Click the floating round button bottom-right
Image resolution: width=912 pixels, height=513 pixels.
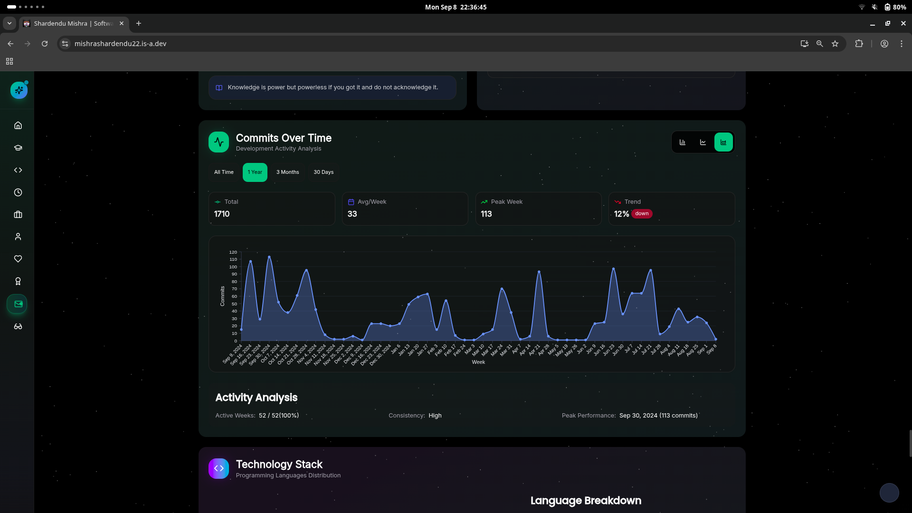889,493
